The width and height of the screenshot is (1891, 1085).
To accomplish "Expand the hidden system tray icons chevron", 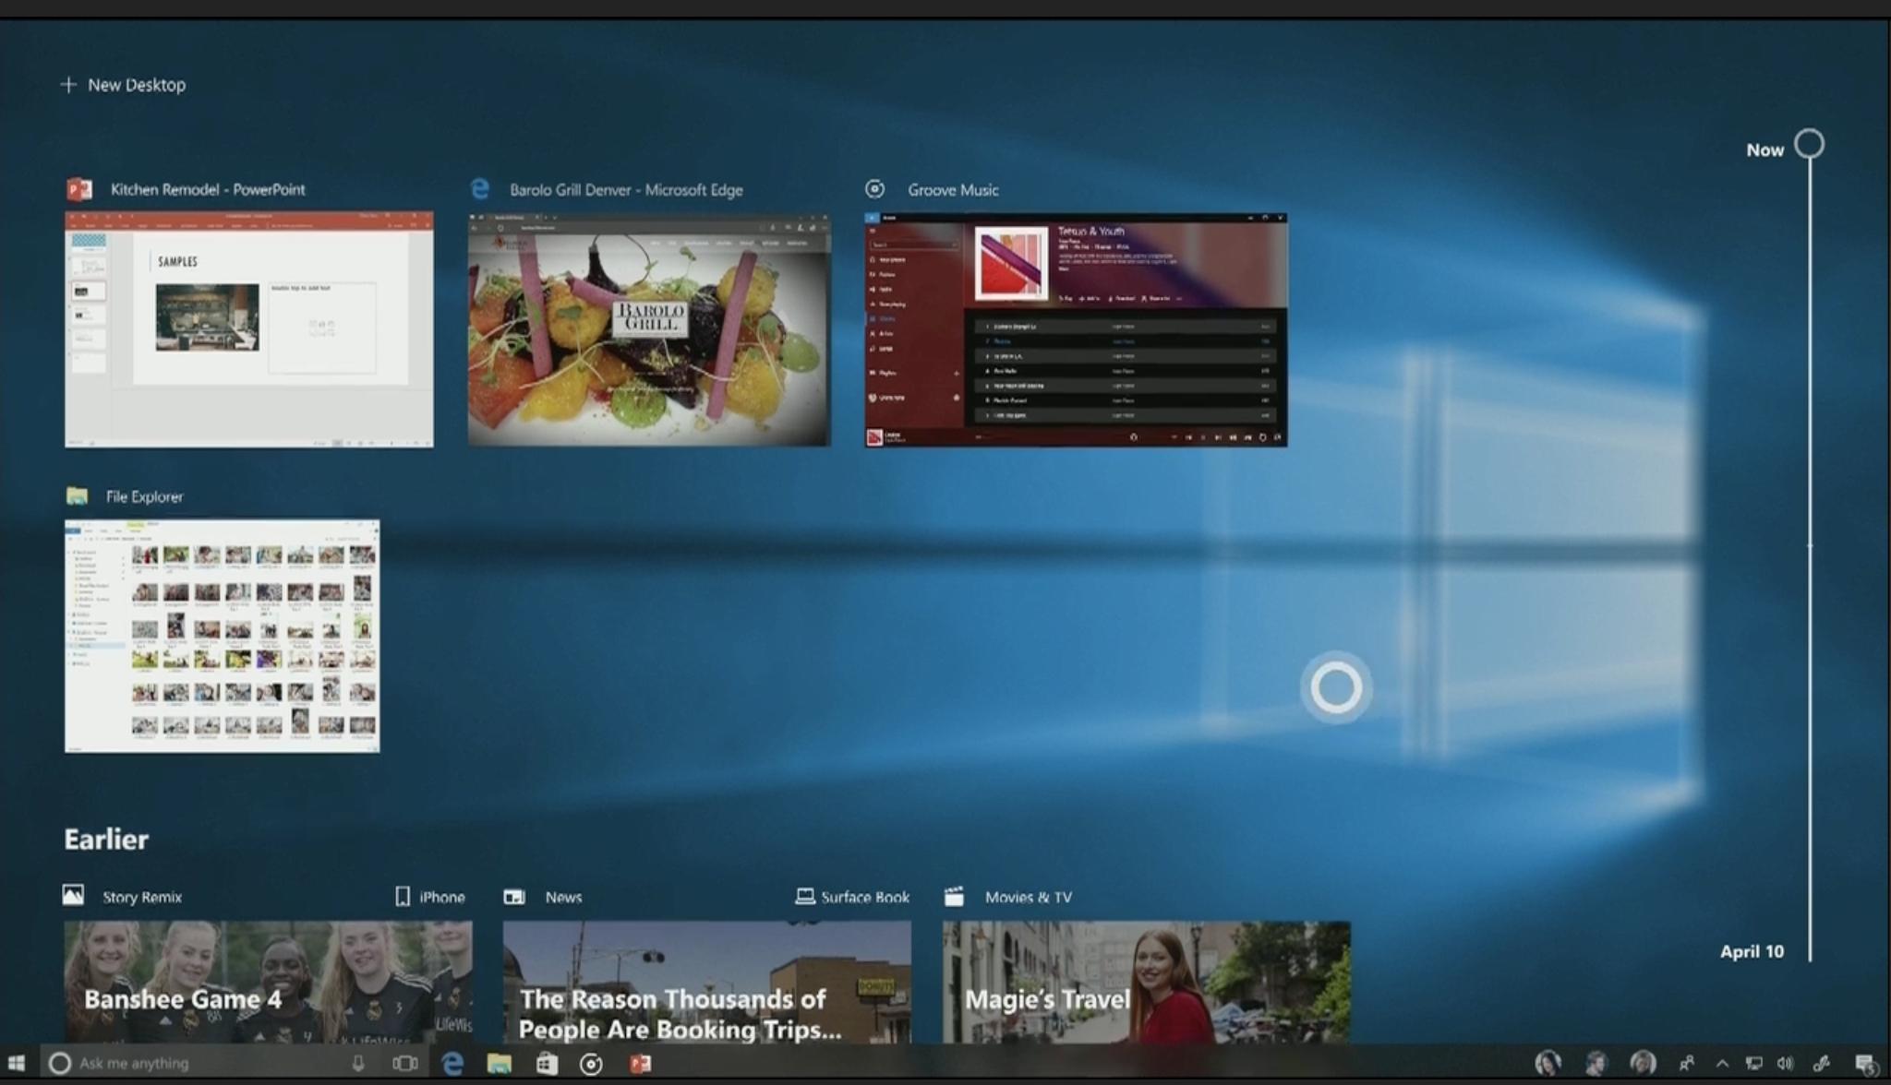I will (x=1722, y=1064).
